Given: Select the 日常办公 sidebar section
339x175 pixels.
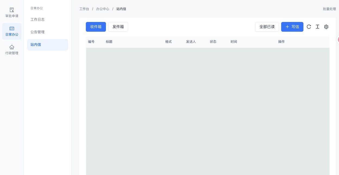Looking at the screenshot, I should [x=12, y=31].
